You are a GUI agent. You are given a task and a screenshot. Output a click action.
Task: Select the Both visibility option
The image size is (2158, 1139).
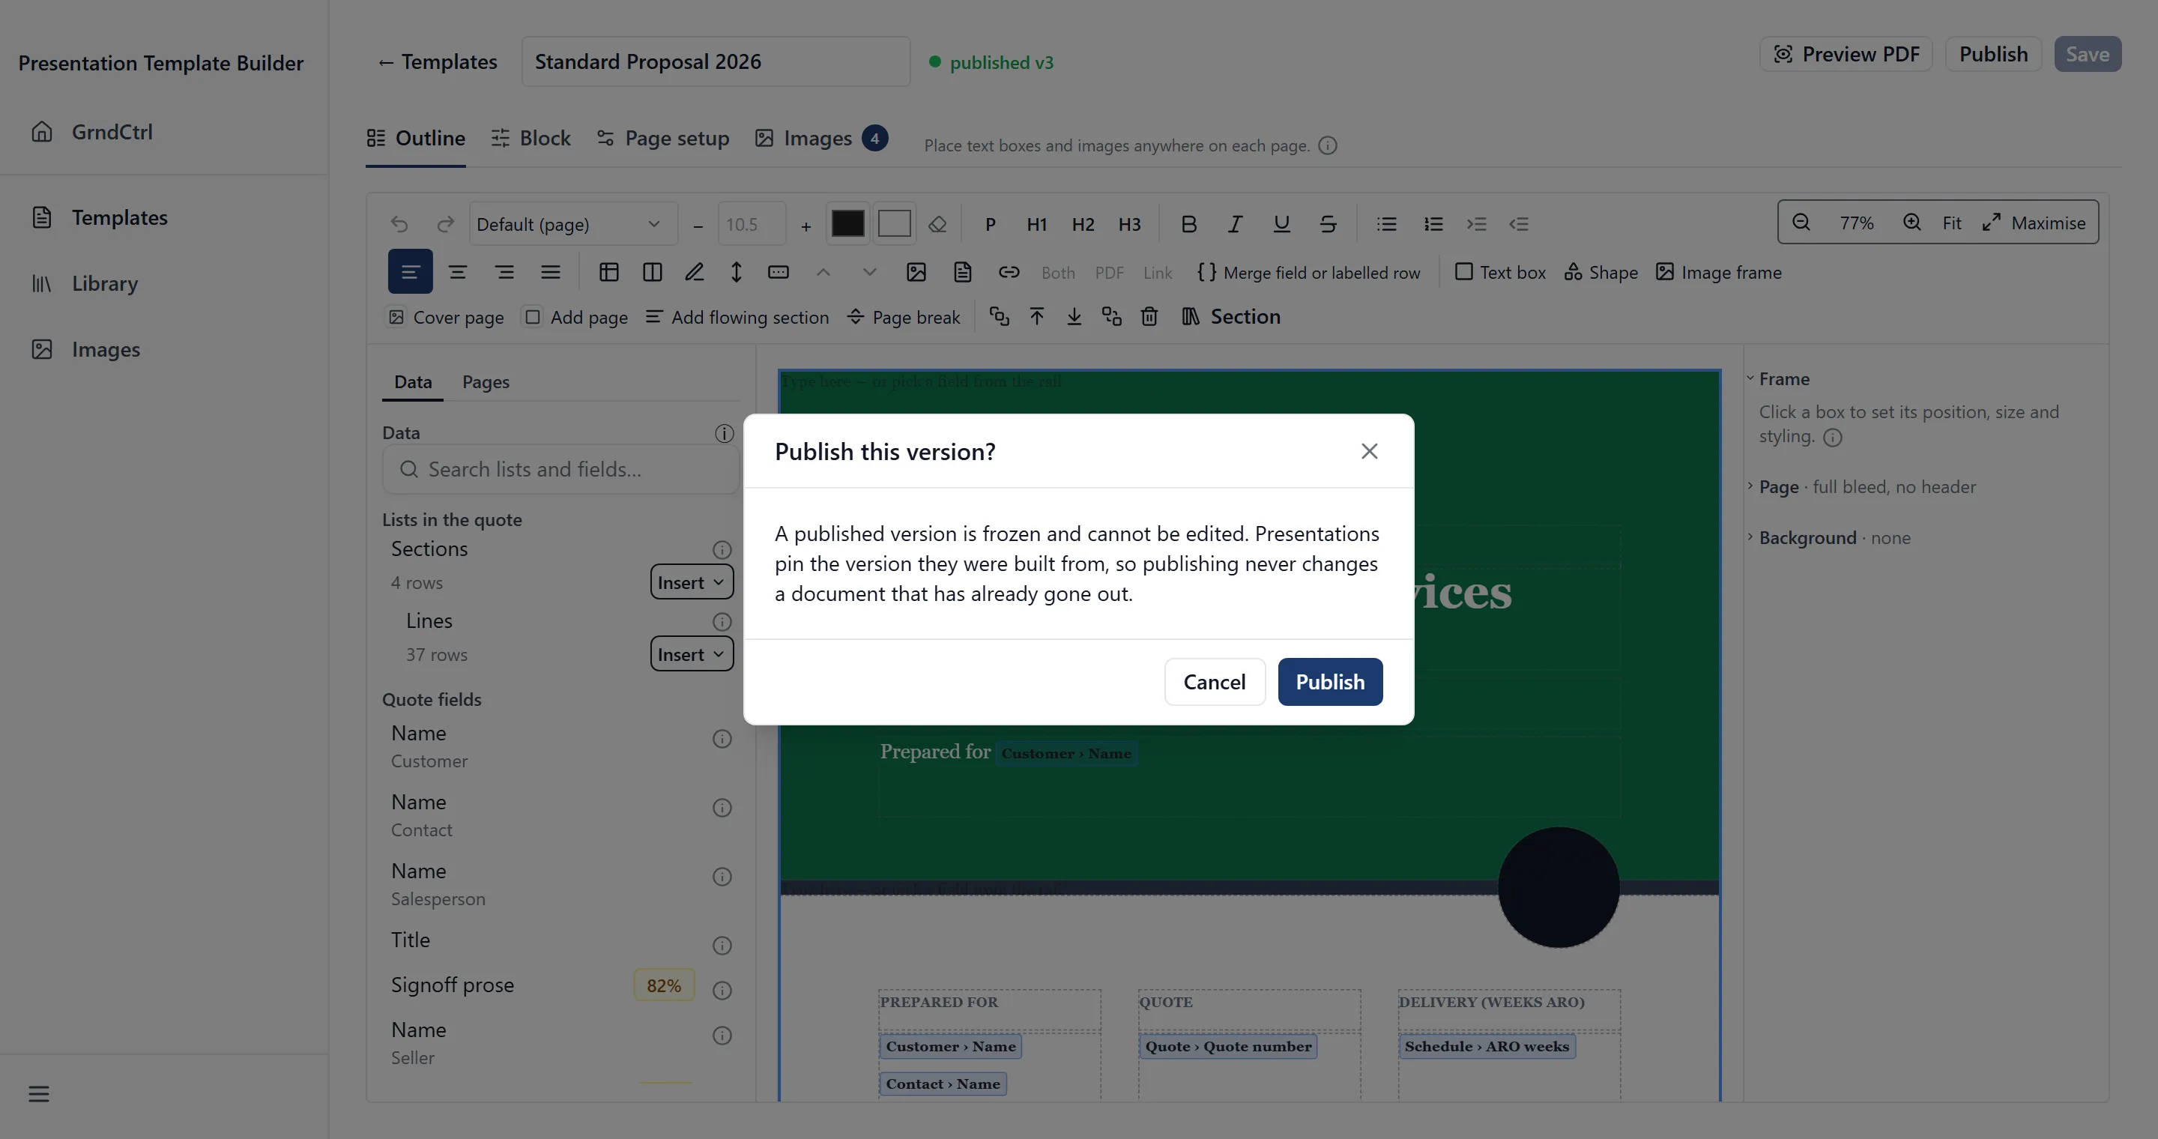click(x=1058, y=272)
